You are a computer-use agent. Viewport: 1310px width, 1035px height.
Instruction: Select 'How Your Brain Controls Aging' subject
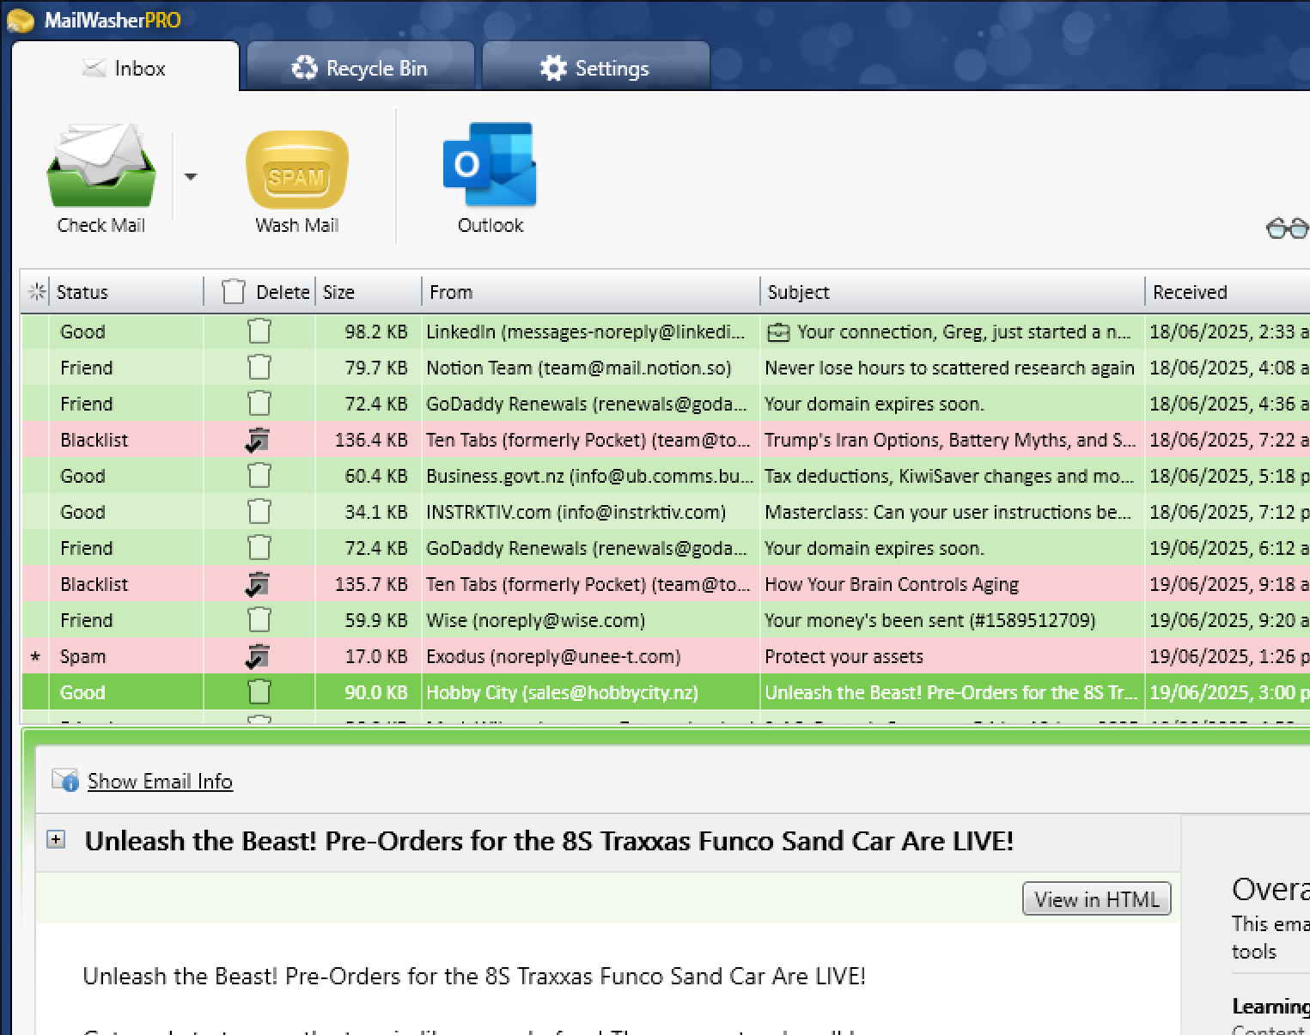[x=952, y=584]
